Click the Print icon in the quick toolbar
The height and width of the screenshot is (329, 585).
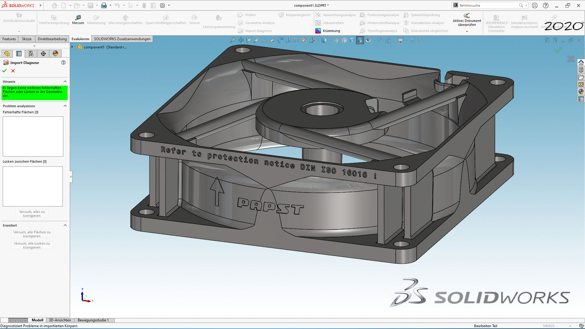104,5
